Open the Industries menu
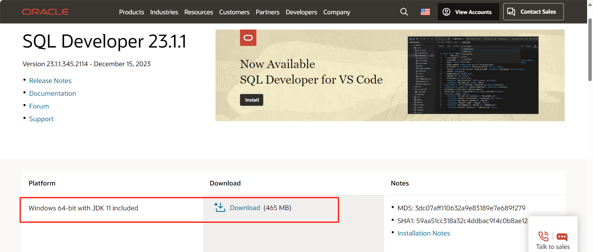 164,12
